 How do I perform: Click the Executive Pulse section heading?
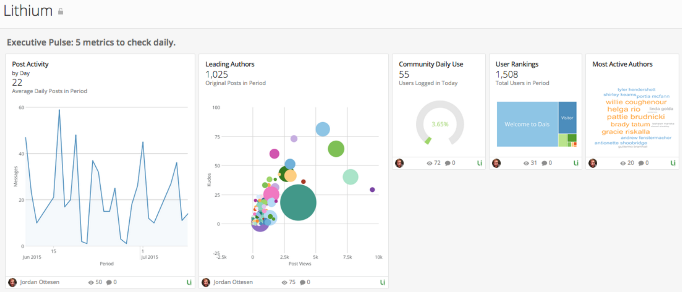[91, 42]
